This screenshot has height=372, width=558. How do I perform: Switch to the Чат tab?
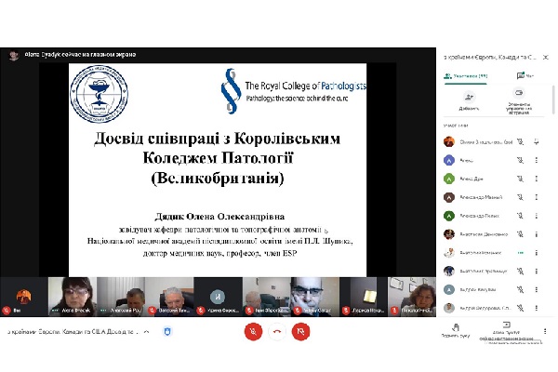click(525, 76)
